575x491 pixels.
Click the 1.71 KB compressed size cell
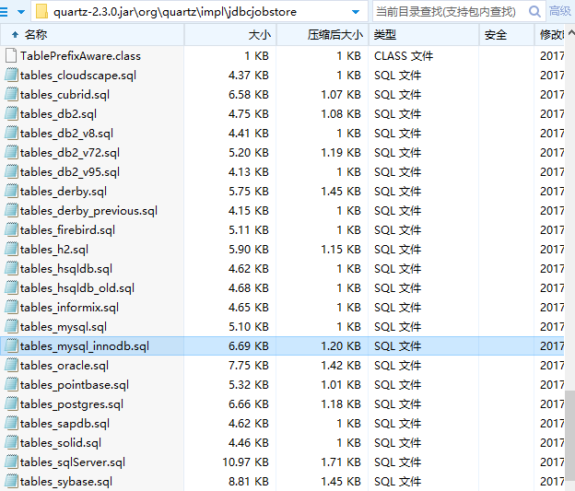341,462
